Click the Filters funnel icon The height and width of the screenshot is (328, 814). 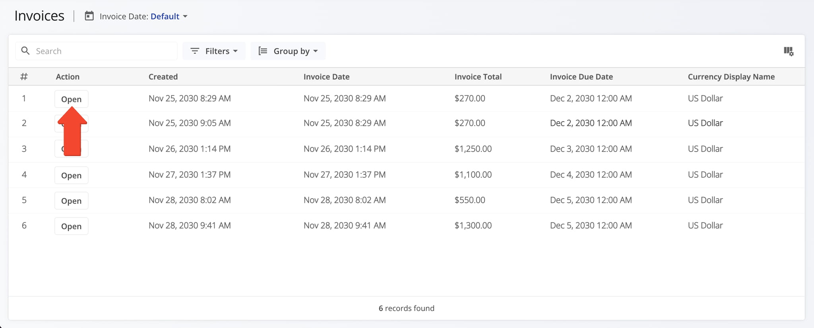(195, 51)
